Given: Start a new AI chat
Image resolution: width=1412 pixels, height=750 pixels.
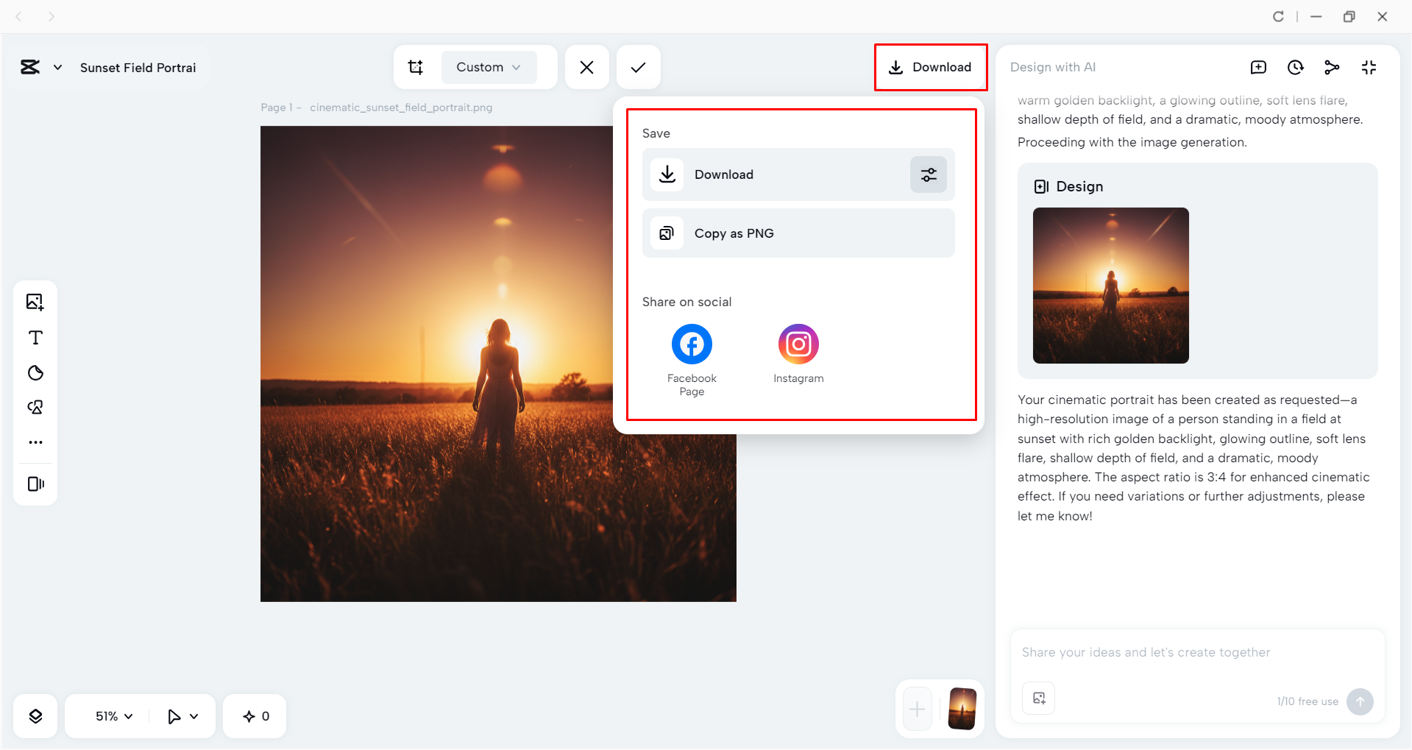Looking at the screenshot, I should pyautogui.click(x=1258, y=68).
